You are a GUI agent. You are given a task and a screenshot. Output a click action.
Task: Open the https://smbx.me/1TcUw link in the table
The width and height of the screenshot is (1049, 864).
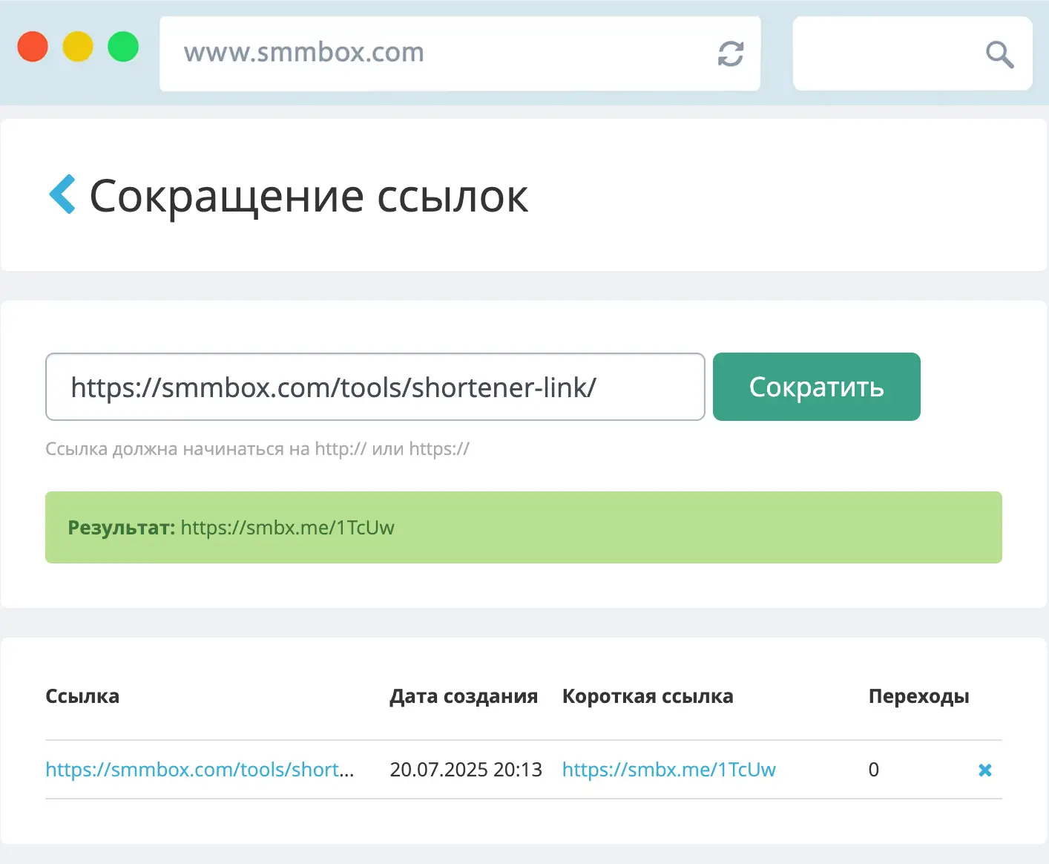click(x=668, y=770)
